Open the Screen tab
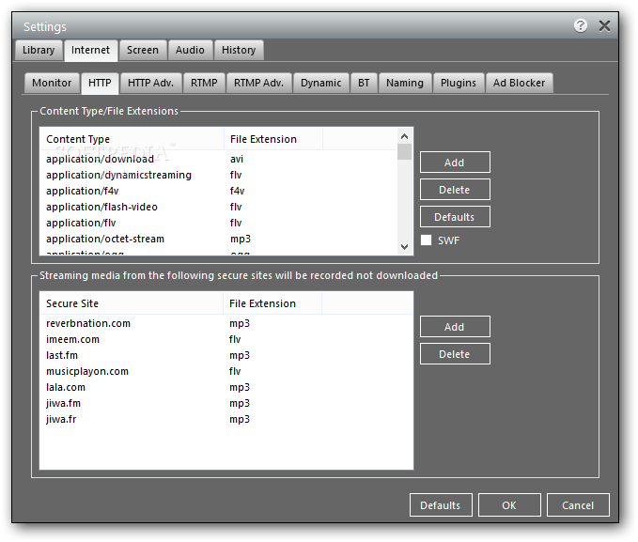This screenshot has width=638, height=542. click(143, 50)
